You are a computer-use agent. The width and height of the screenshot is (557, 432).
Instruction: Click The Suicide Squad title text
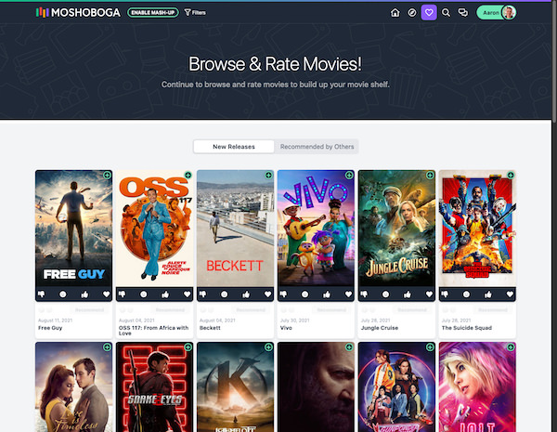click(x=466, y=328)
